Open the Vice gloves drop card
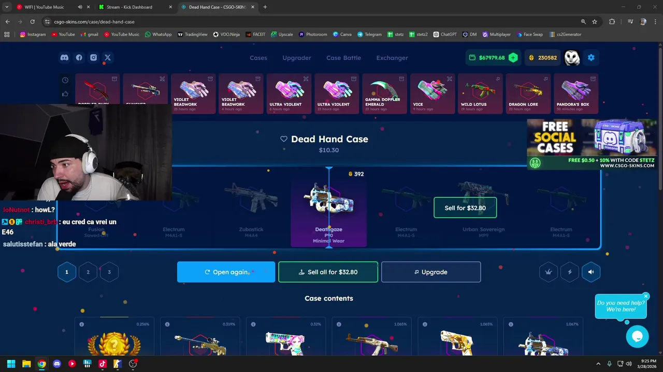Screen dimensions: 663x372 pyautogui.click(x=433, y=94)
